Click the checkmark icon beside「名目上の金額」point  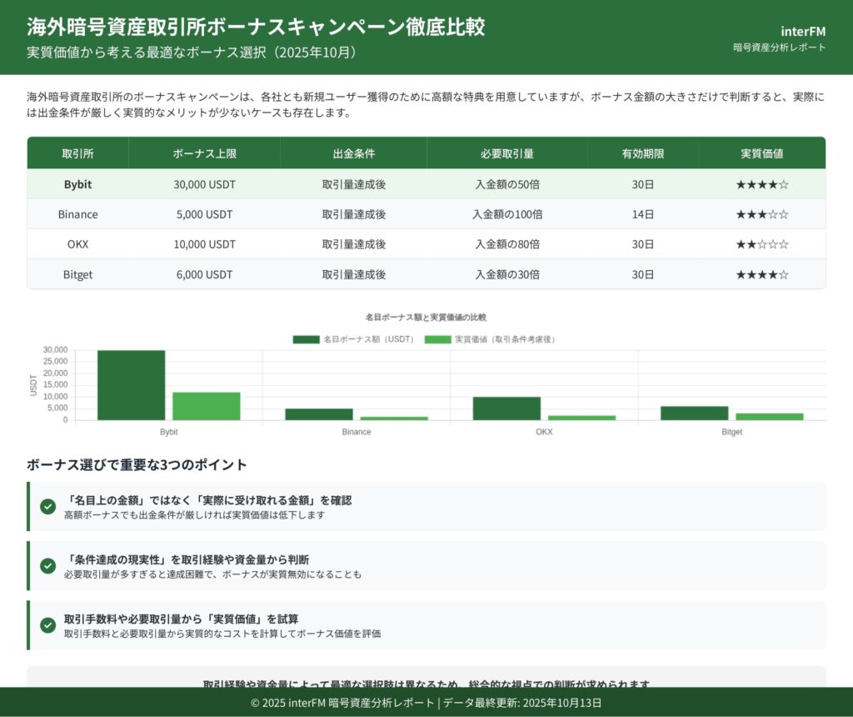click(x=47, y=506)
